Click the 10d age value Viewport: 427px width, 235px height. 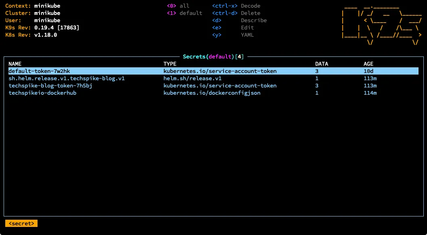[x=368, y=71]
